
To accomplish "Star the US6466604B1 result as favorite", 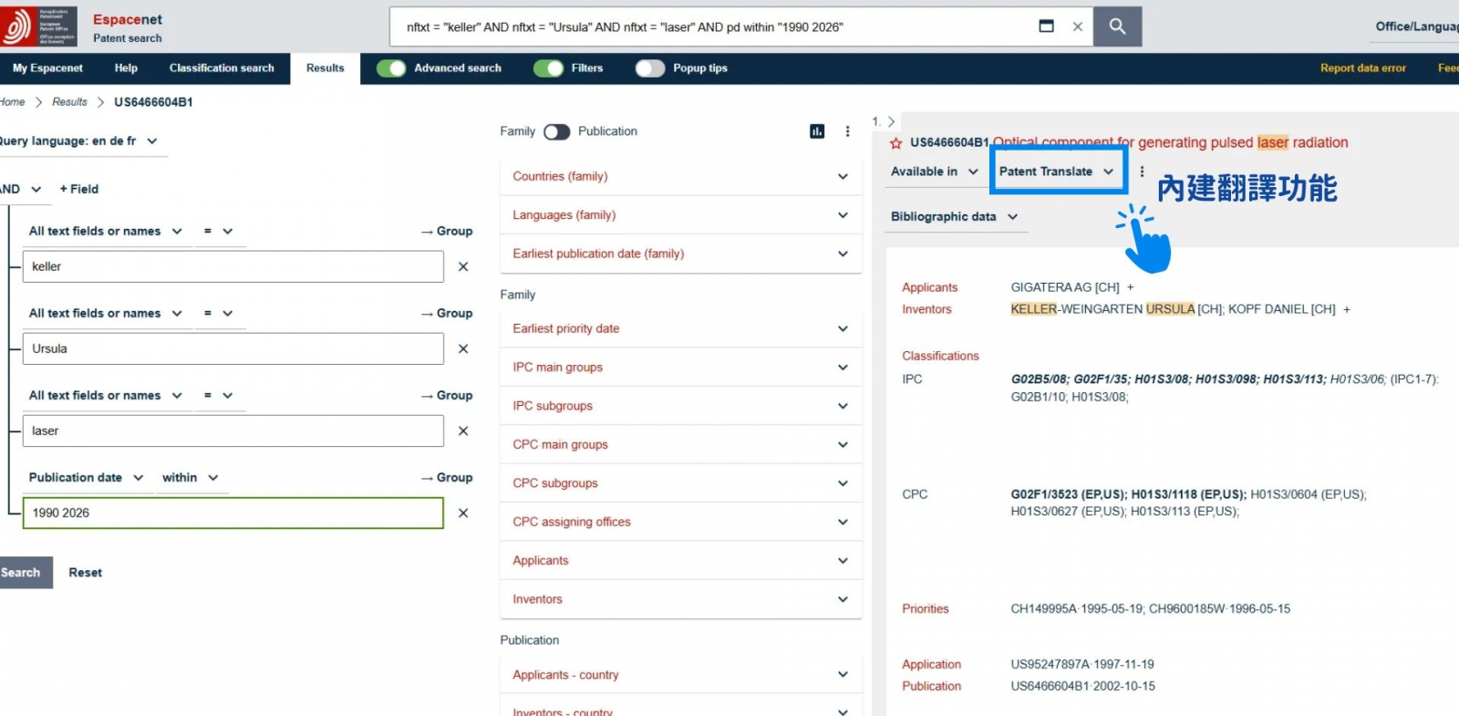I will point(896,143).
